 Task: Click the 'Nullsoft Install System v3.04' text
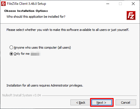click(x=22, y=95)
